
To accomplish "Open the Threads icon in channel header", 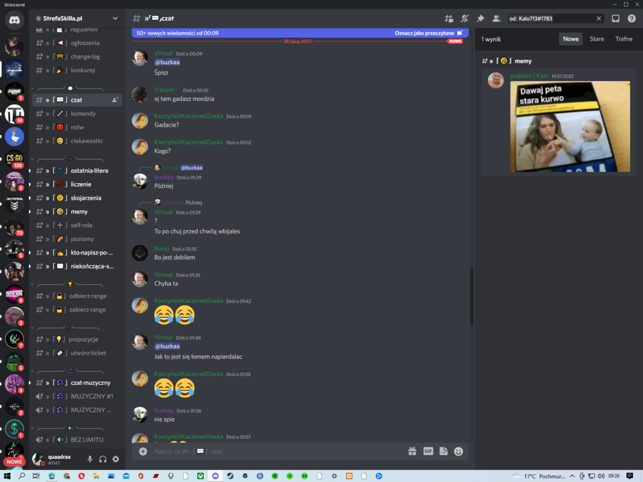I will pyautogui.click(x=449, y=19).
